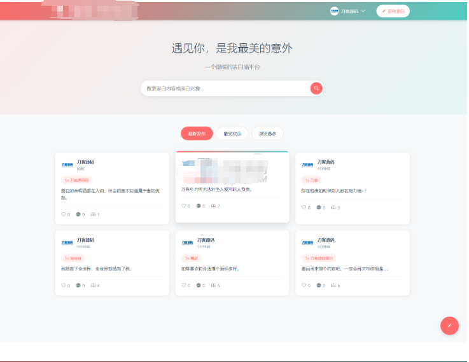
Task: Open the post text 万有引力可无法对坠入爱河的人负责
Action: coord(216,190)
